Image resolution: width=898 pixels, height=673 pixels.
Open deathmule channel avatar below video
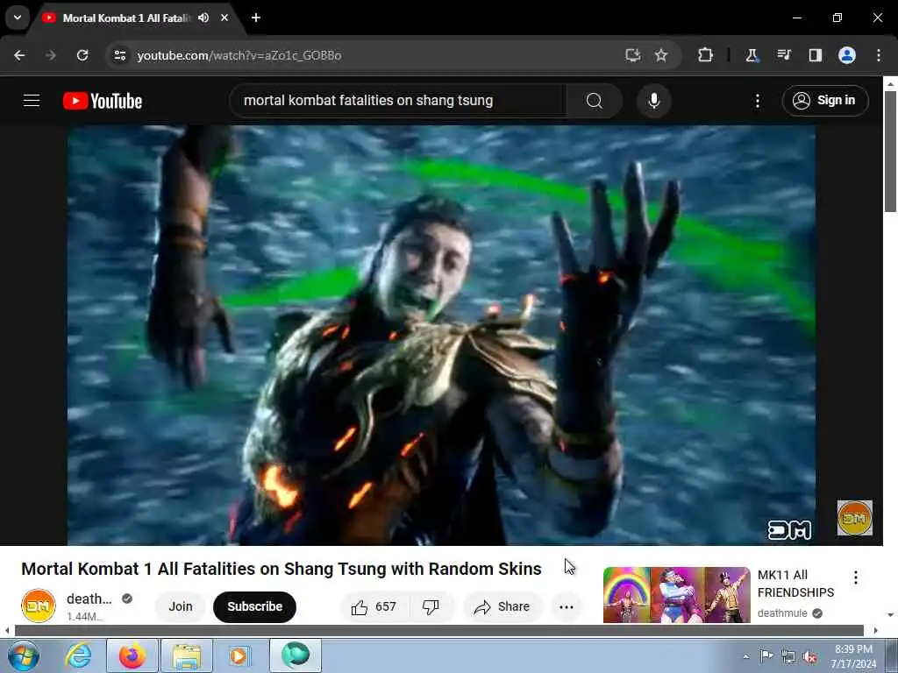pos(39,606)
